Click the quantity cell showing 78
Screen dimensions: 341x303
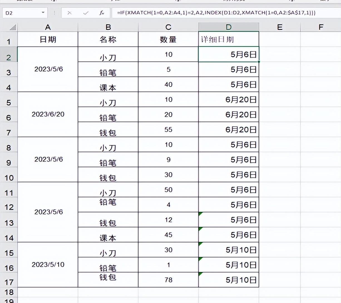click(168, 280)
